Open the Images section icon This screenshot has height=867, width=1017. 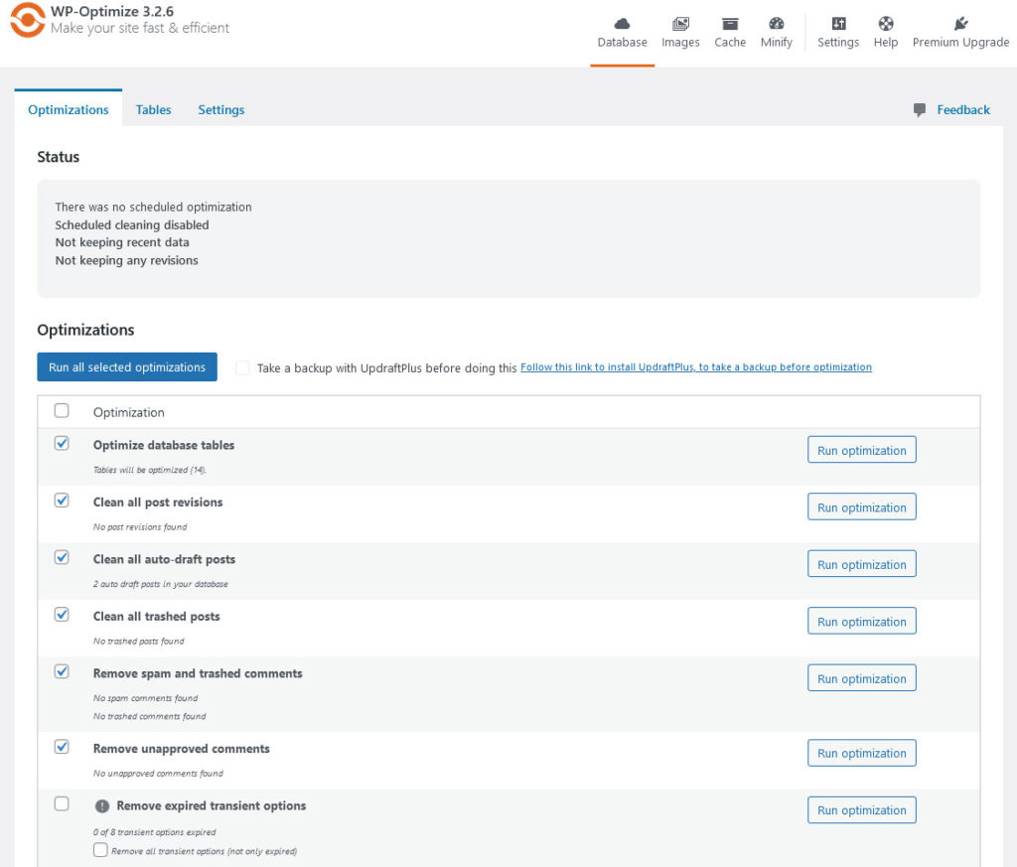click(x=680, y=24)
